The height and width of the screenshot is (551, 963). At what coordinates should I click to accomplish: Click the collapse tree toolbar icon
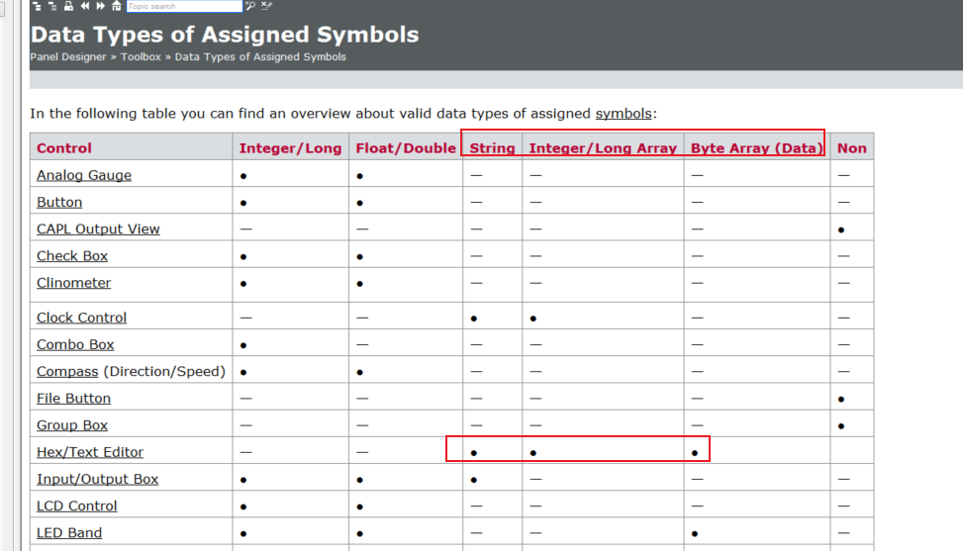point(52,6)
